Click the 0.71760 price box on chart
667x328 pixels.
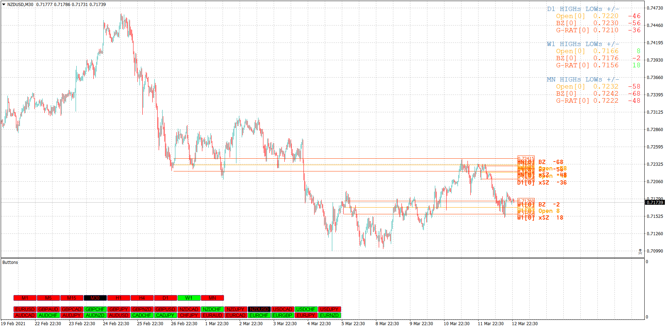(x=526, y=201)
